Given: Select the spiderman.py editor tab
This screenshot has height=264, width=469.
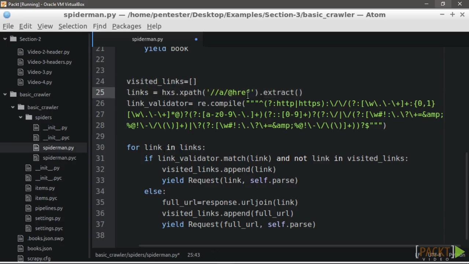Looking at the screenshot, I should point(147,39).
